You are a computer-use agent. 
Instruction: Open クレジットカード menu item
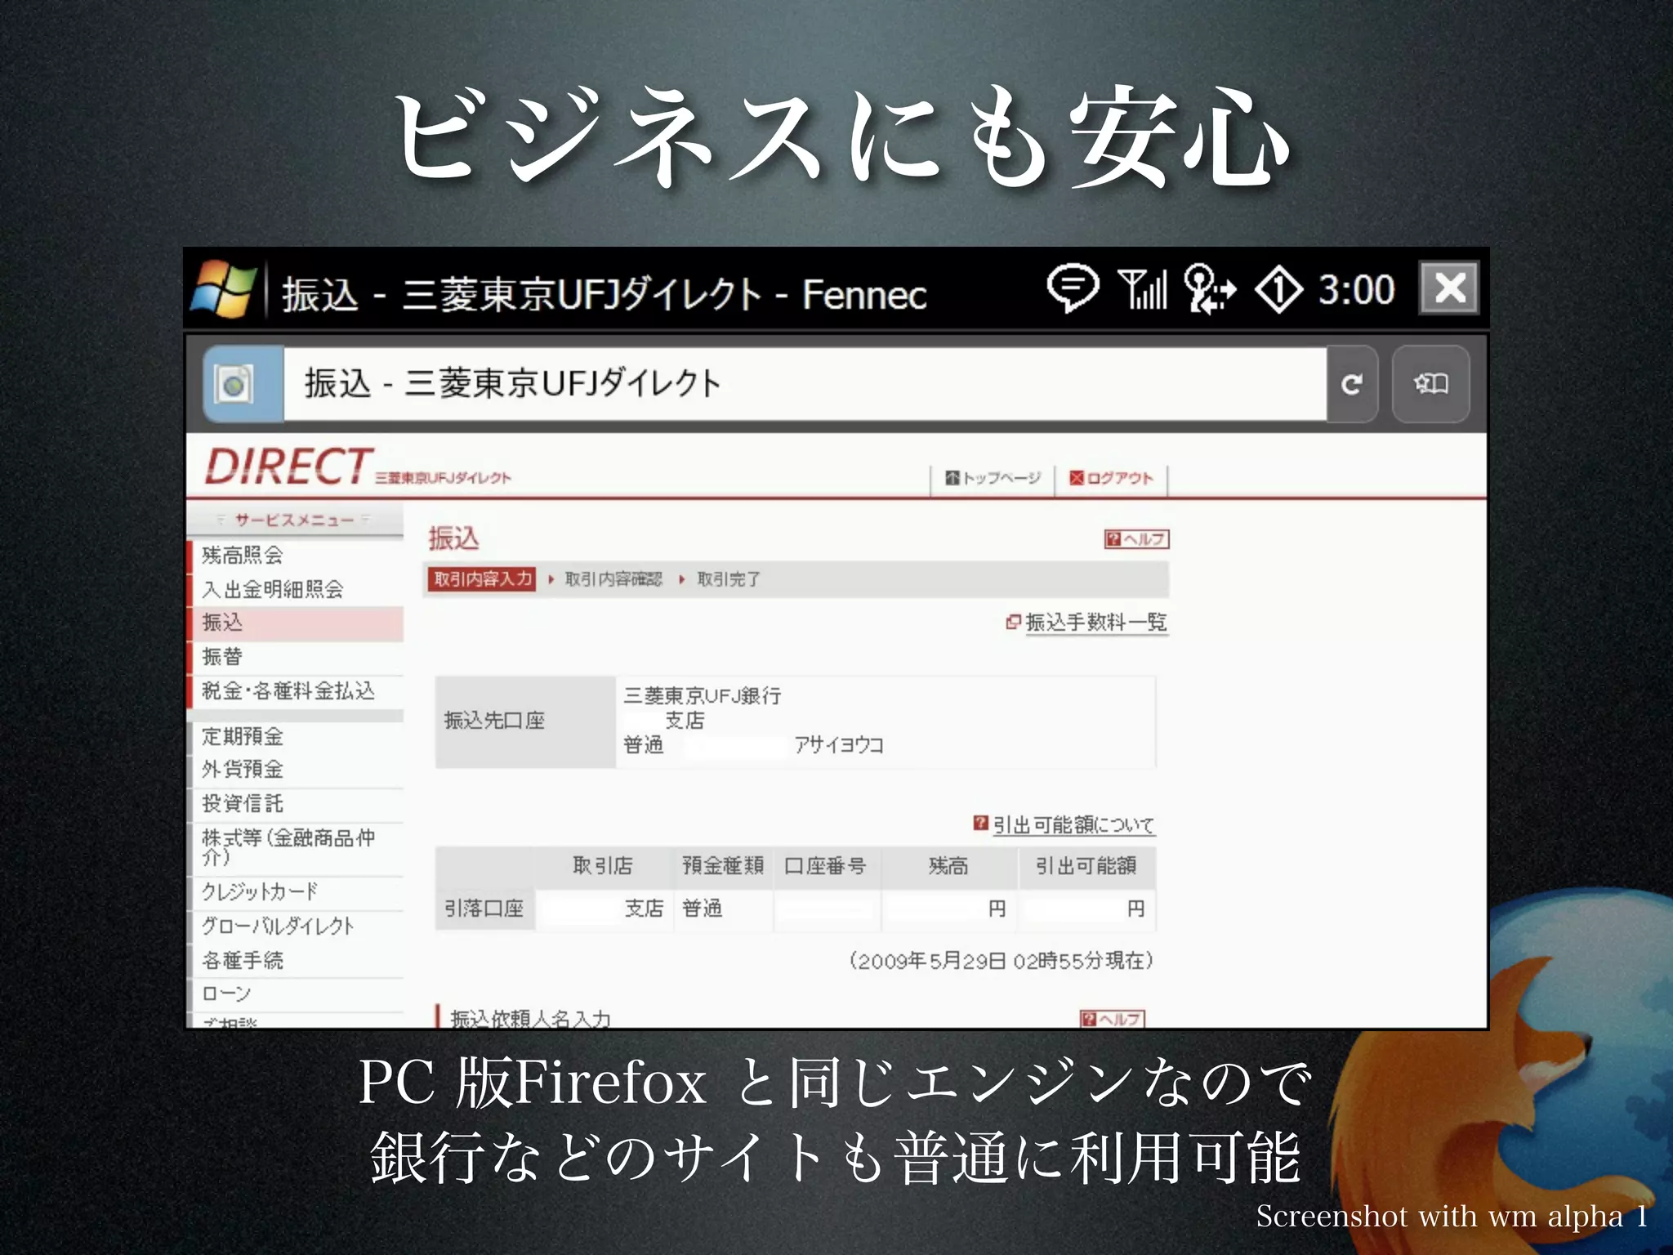[x=260, y=891]
